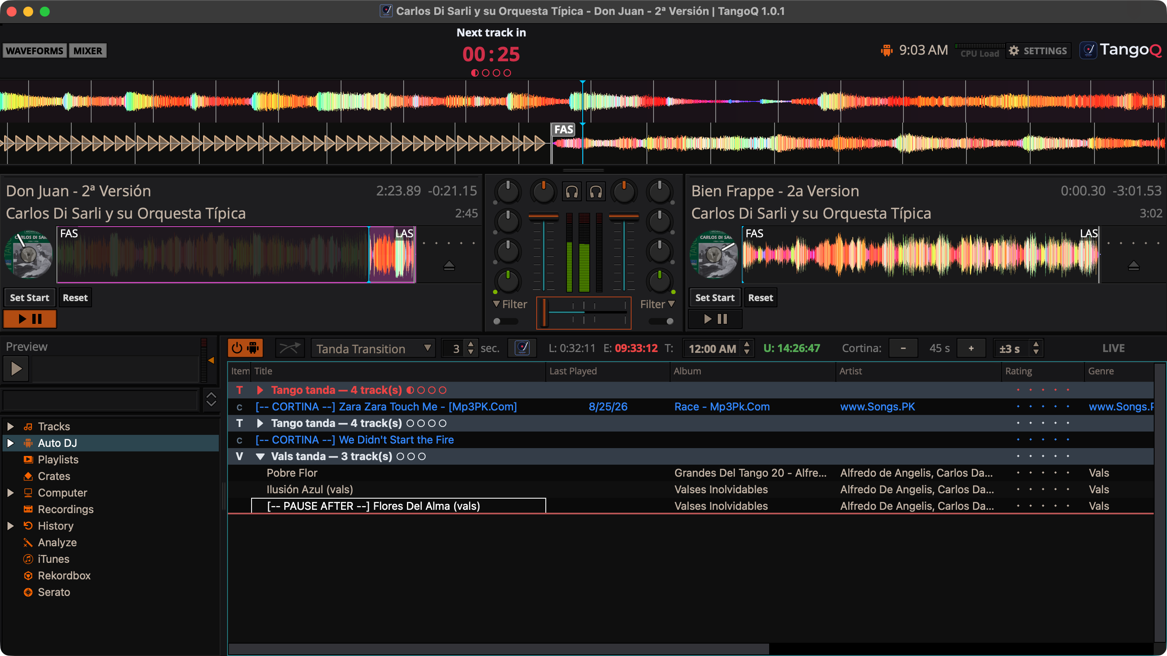Click right deck play/pause button
Image resolution: width=1167 pixels, height=656 pixels.
(715, 319)
